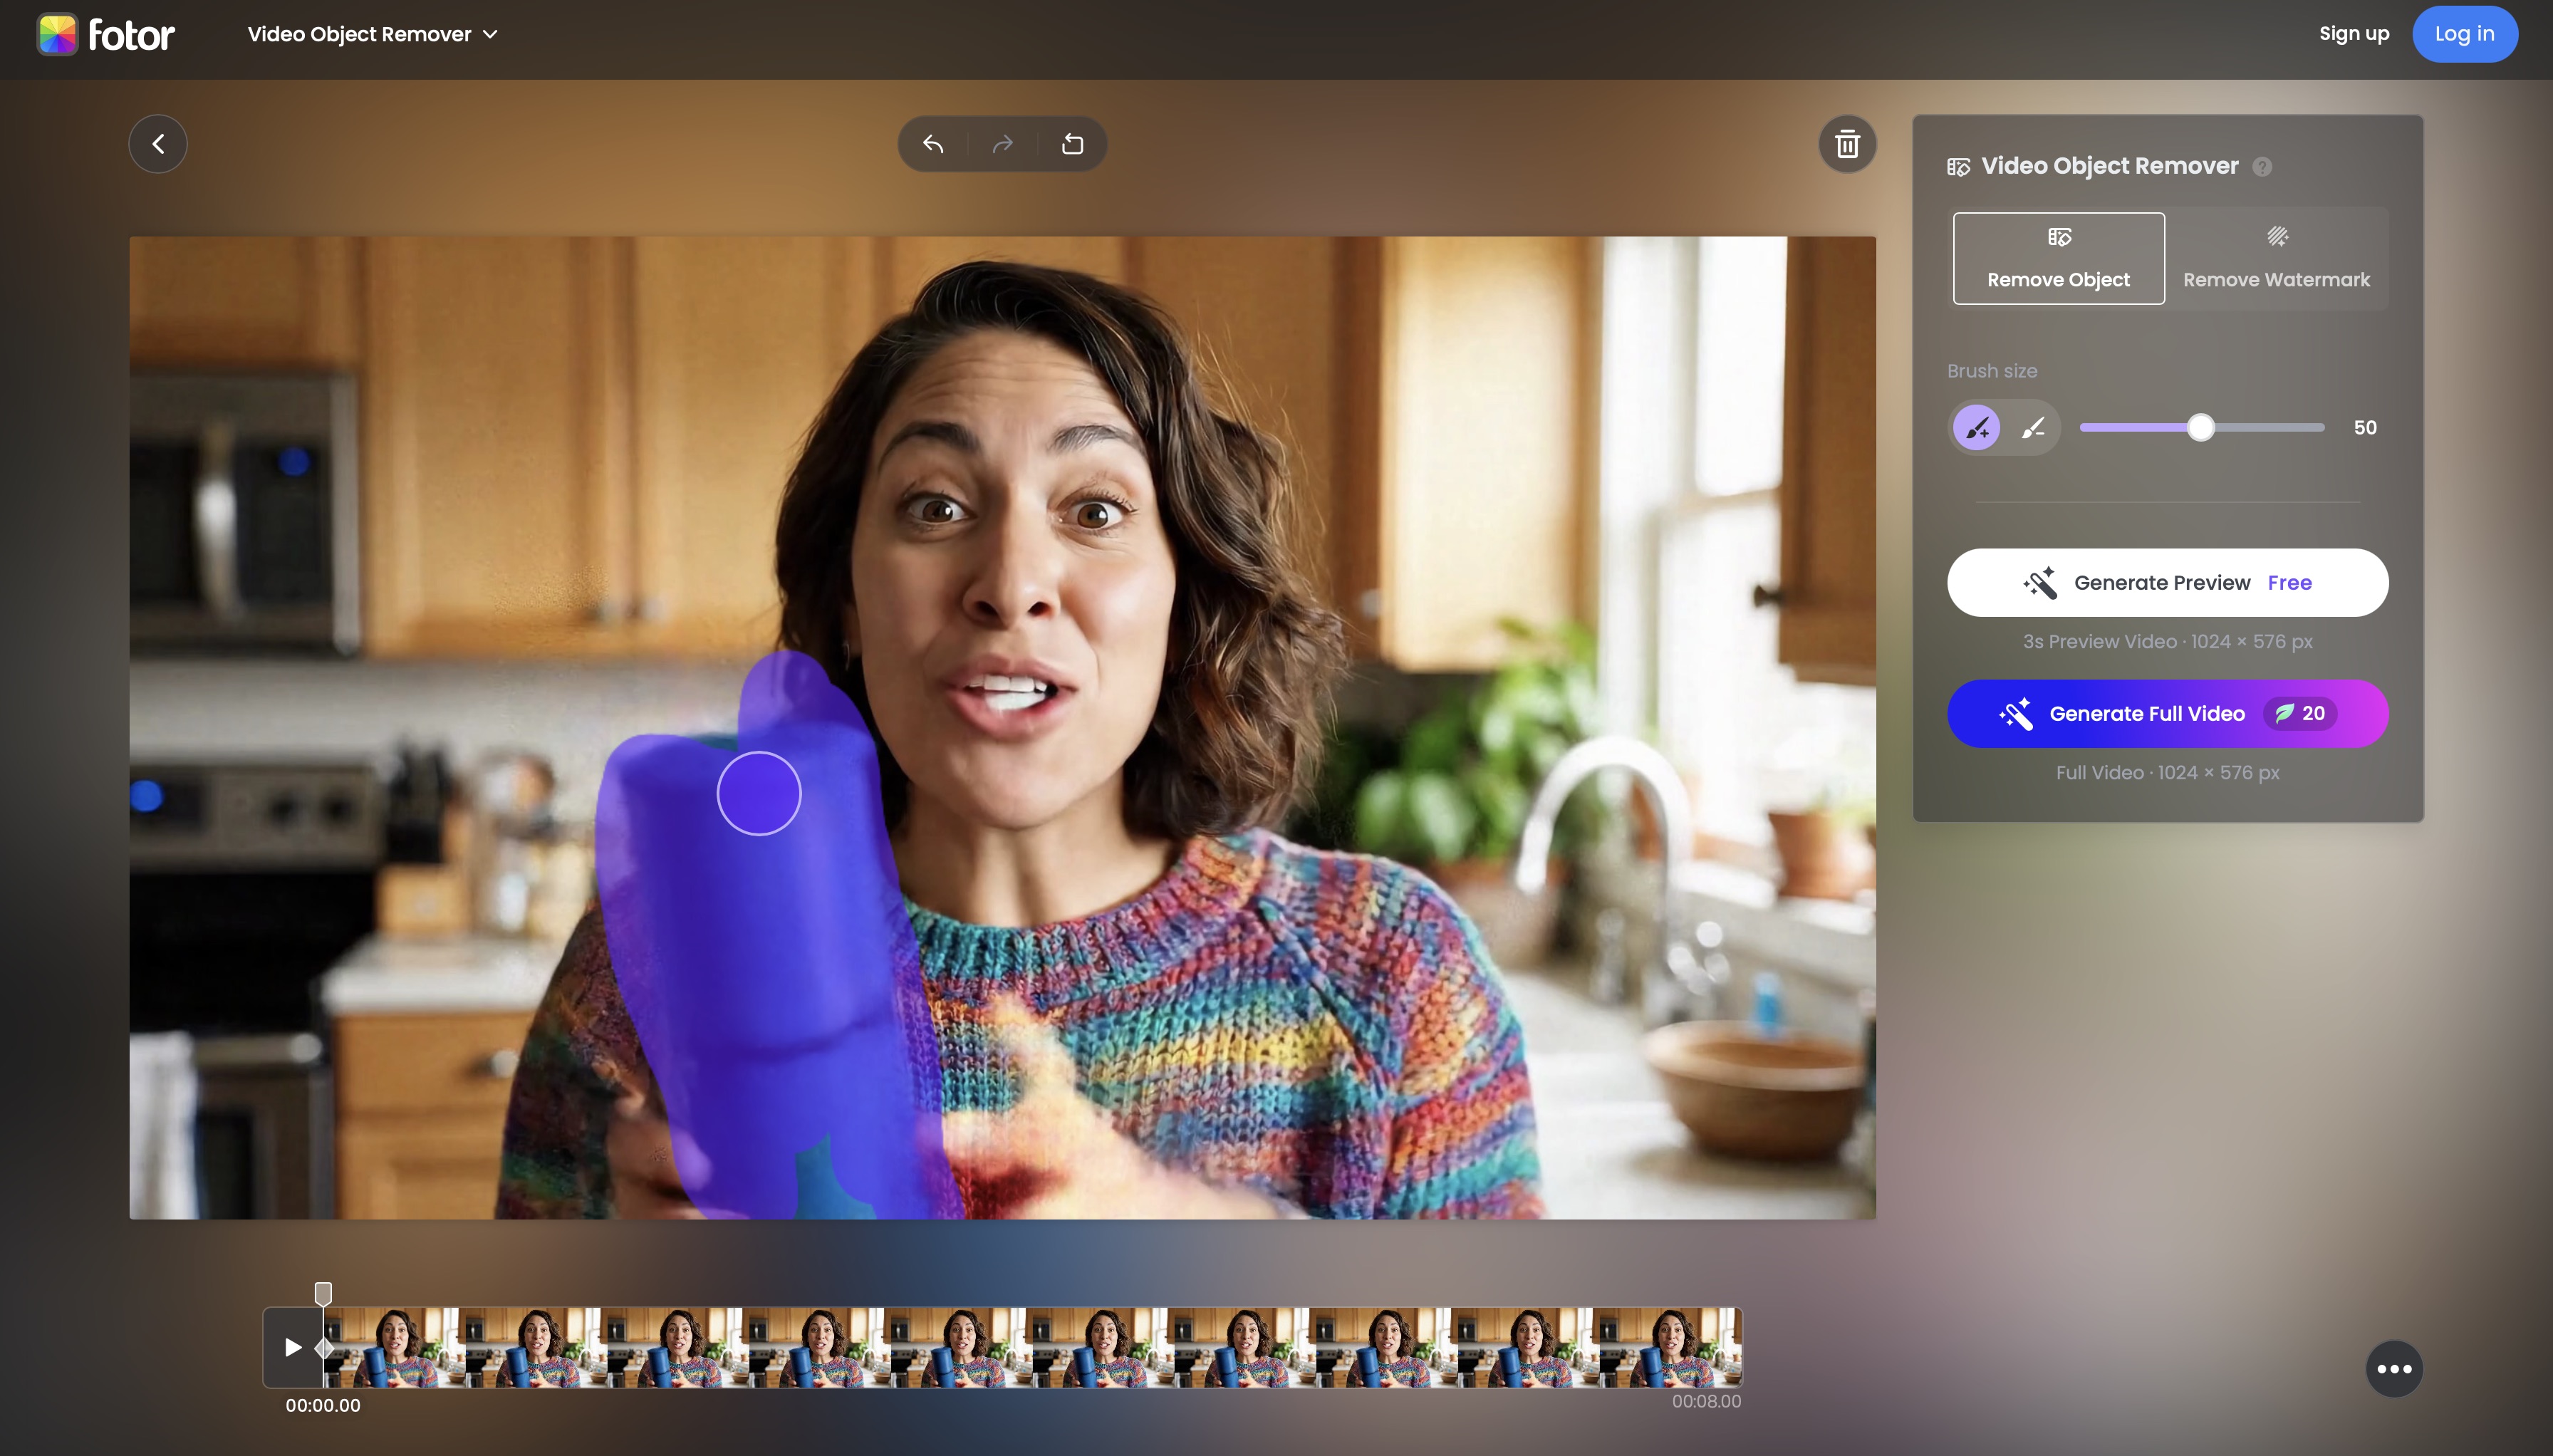Viewport: 2553px width, 1456px height.
Task: Click the redo arrow icon
Action: point(1002,144)
